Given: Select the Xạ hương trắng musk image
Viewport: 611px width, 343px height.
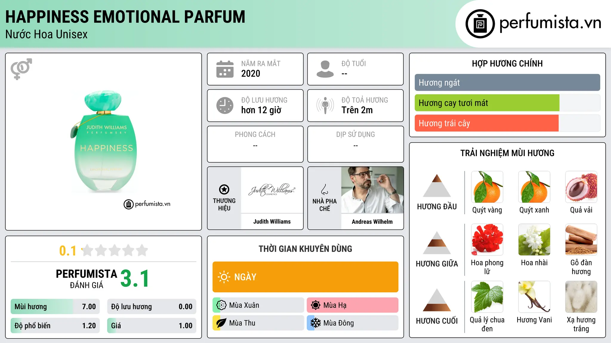Looking at the screenshot, I should (x=581, y=297).
